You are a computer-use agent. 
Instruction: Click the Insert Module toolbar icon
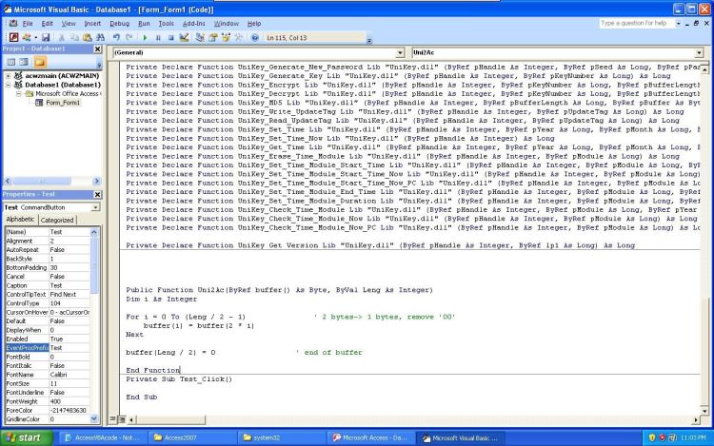click(27, 37)
